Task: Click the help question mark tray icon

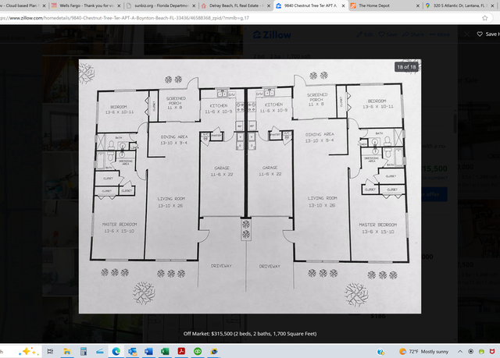Action: (380, 352)
